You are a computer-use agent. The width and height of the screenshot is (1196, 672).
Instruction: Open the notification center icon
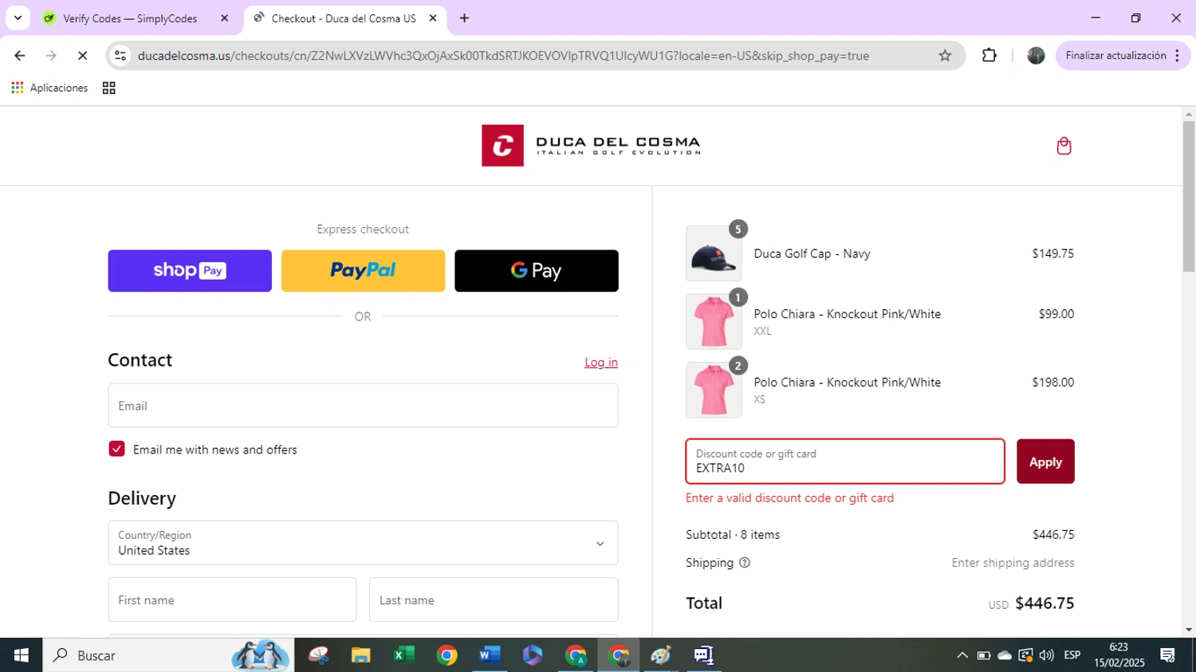click(x=1168, y=655)
